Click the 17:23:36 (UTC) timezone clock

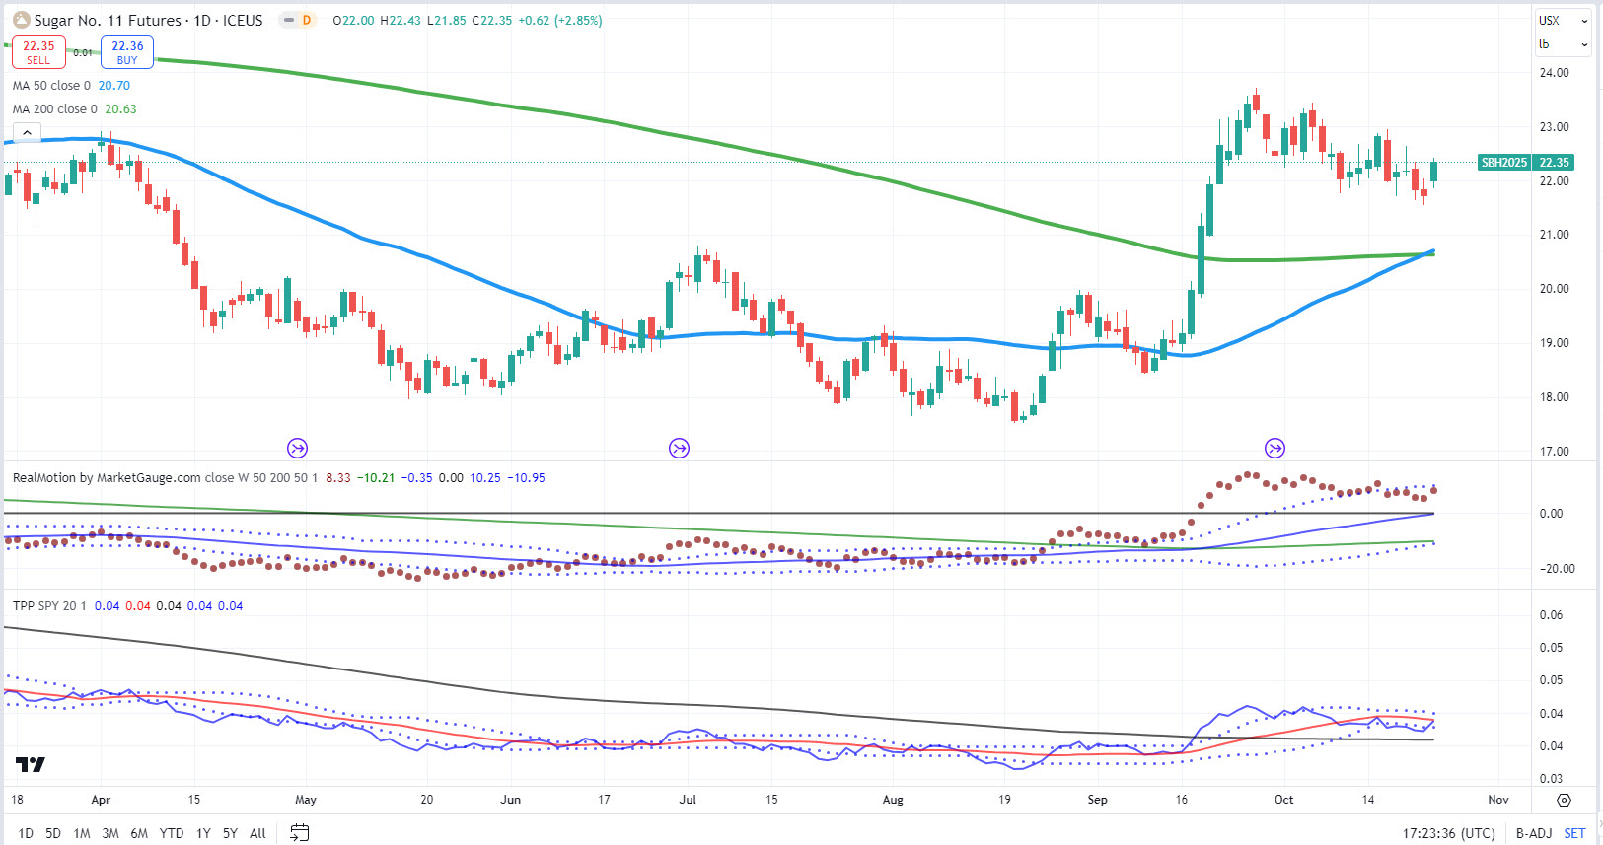tap(1449, 833)
